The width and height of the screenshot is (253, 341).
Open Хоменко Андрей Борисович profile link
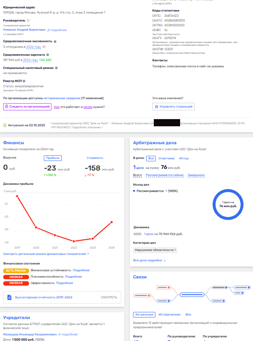pos(24,30)
